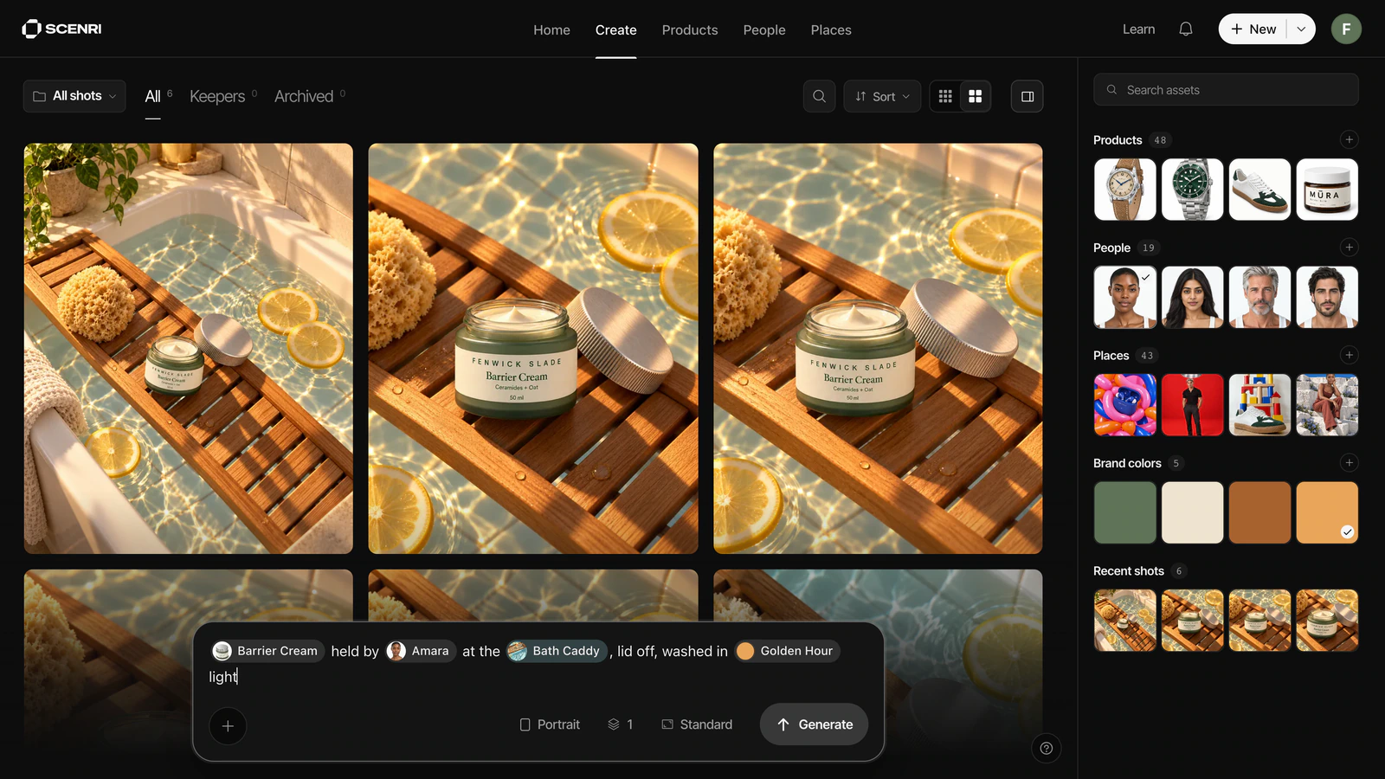The image size is (1385, 779).
Task: Switch to the Archived tab
Action: [x=305, y=96]
